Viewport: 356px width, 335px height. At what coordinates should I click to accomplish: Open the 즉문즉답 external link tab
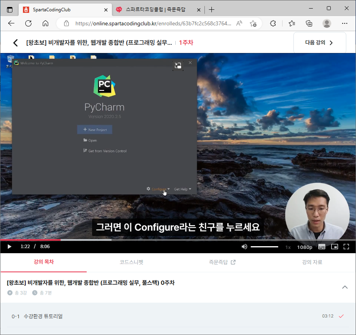coord(222,262)
